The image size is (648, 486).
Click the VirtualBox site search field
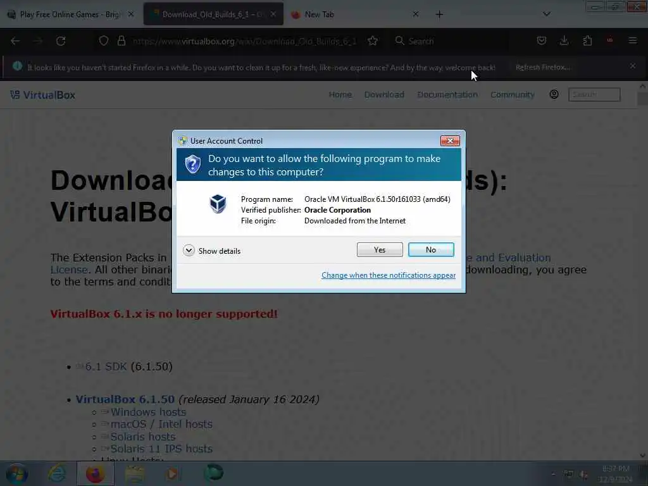(x=594, y=95)
